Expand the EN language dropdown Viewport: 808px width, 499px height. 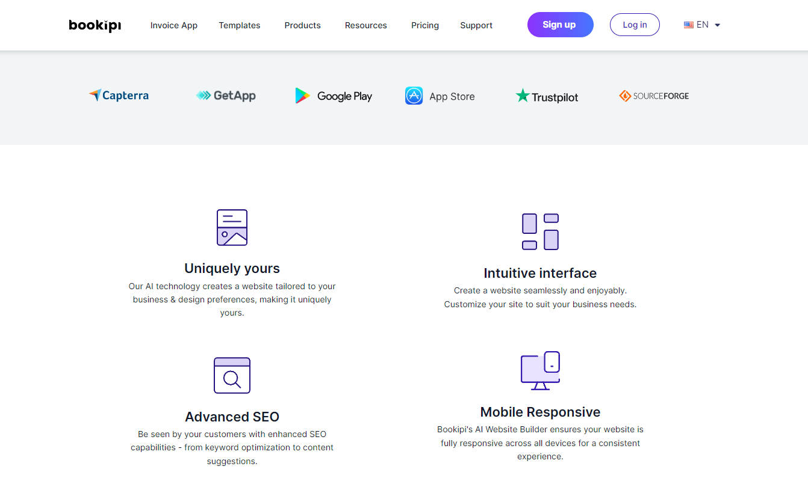[716, 25]
